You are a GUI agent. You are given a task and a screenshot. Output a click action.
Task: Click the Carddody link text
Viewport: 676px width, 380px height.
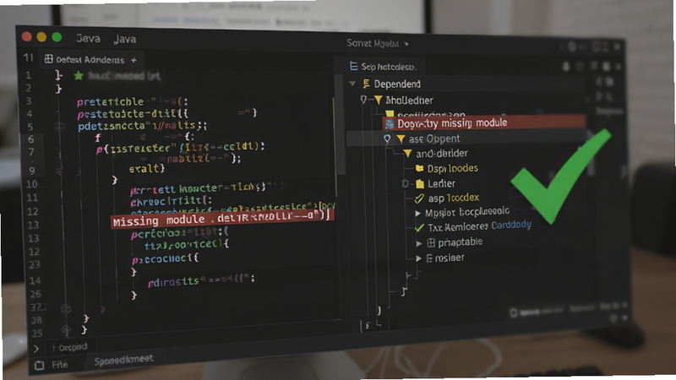point(511,225)
